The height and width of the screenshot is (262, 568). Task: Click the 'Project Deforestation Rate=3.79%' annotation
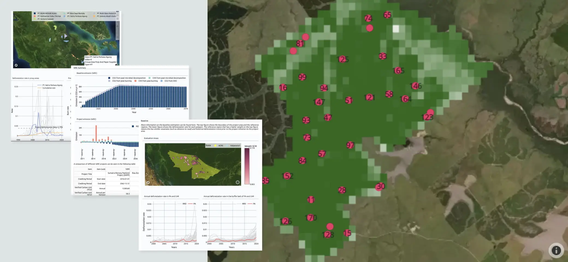click(49, 127)
